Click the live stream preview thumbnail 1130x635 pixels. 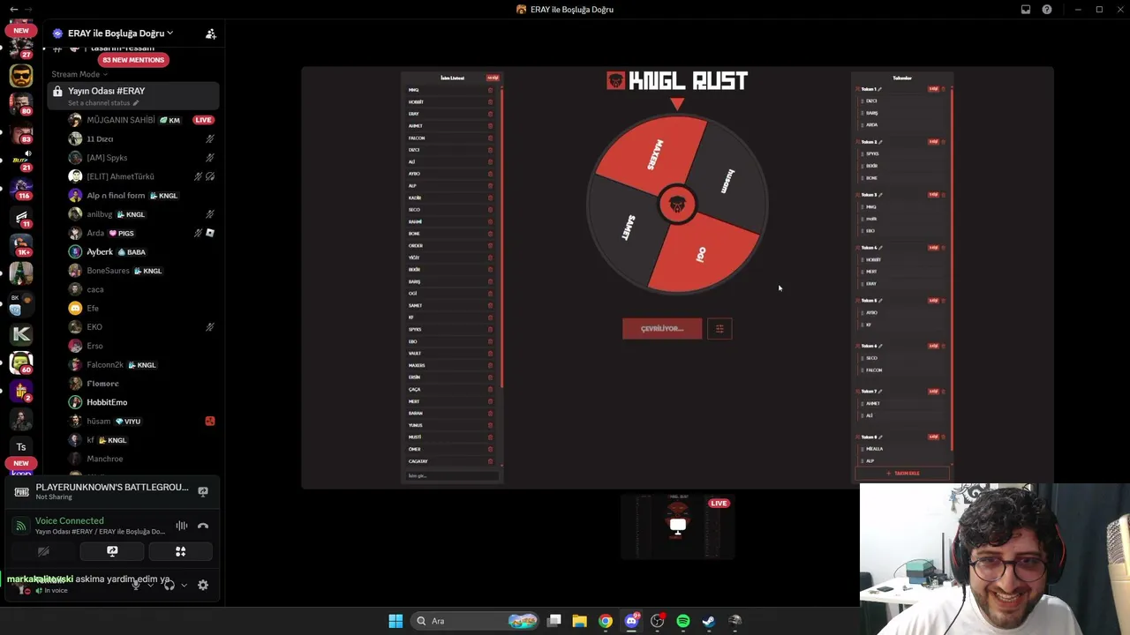coord(677,527)
